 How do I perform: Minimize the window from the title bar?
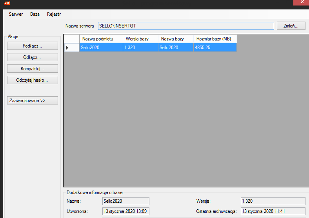[x=297, y=3]
